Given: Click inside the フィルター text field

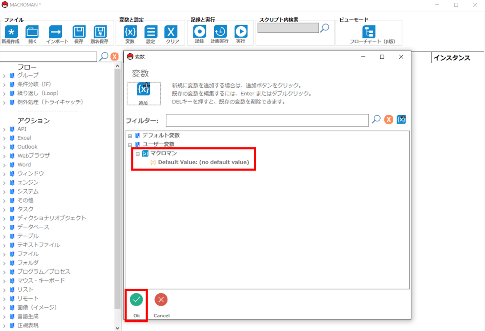Looking at the screenshot, I should [267, 120].
